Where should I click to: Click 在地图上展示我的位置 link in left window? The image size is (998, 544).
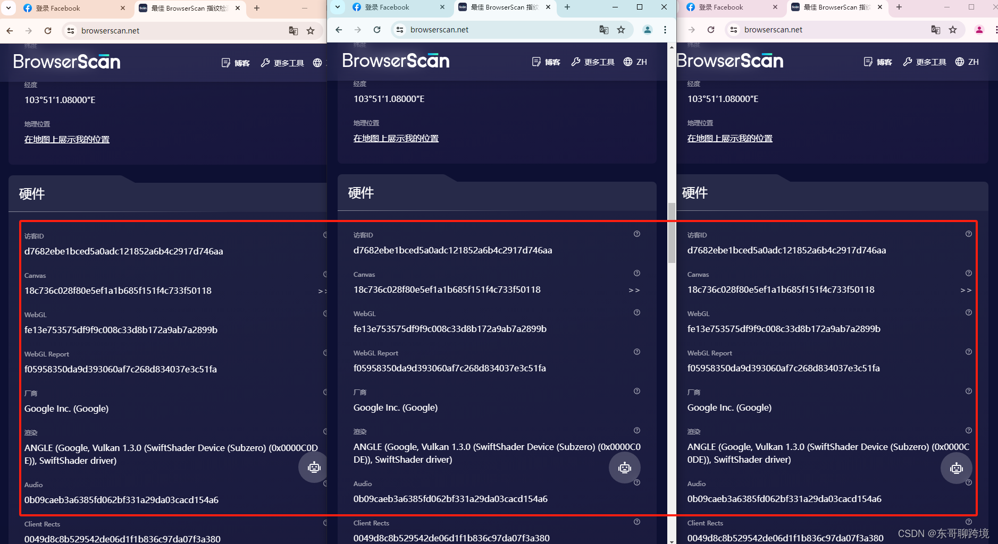point(67,139)
